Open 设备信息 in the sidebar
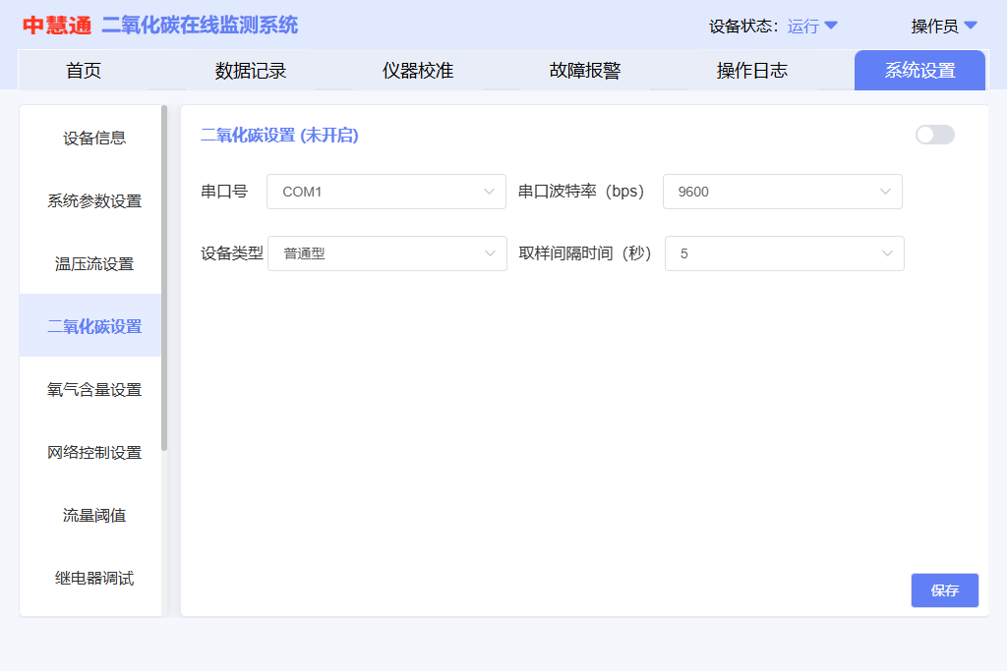This screenshot has height=671, width=1007. coord(94,139)
